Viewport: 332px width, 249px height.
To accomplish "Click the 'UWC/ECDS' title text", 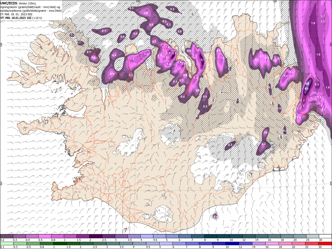I will point(8,3).
